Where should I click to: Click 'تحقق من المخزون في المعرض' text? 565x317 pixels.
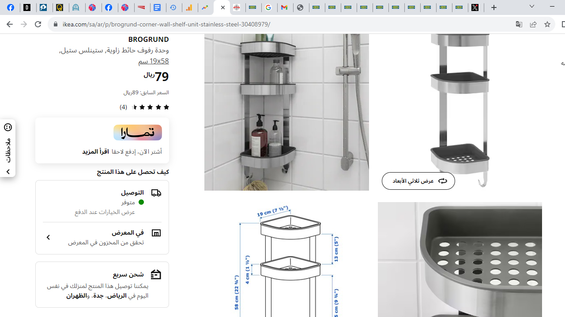coord(106,242)
